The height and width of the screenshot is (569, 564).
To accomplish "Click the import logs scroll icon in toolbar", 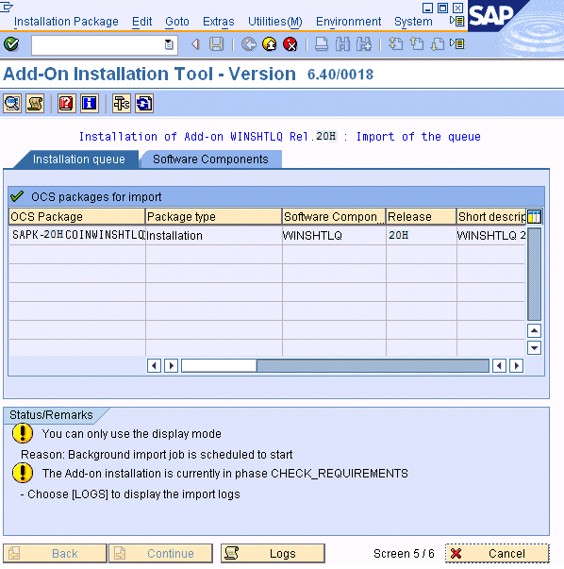I will [x=35, y=104].
